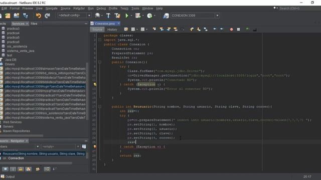Click the lightbulb hint on line 12
Viewport: 321px width, 180px height.
click(95, 84)
